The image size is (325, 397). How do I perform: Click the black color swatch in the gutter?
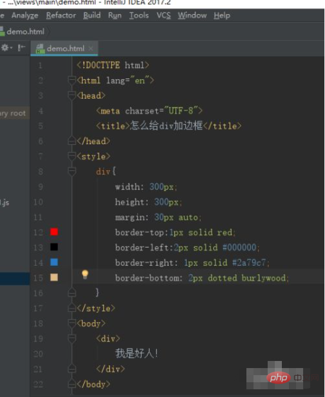(54, 247)
